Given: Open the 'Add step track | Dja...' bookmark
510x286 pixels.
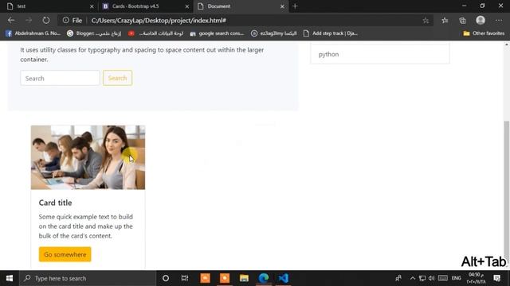Looking at the screenshot, I should coord(331,33).
